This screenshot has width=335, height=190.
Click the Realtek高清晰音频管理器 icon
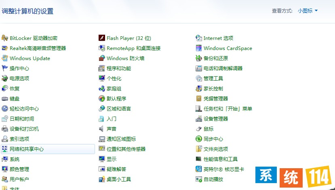5,48
